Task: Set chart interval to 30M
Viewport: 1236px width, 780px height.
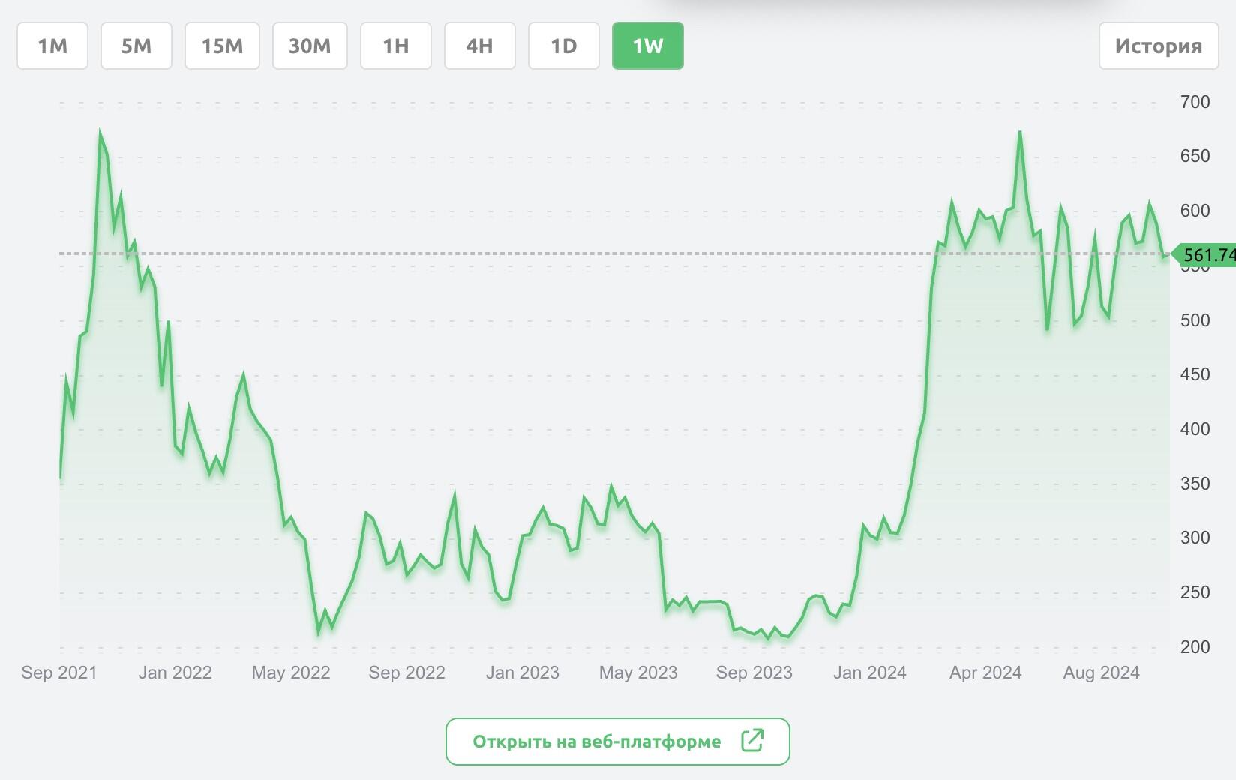Action: point(310,46)
